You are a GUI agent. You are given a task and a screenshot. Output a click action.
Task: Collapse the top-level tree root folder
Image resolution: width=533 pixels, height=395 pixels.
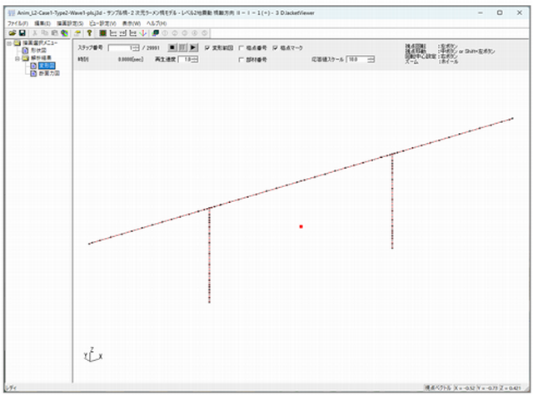pos(7,42)
